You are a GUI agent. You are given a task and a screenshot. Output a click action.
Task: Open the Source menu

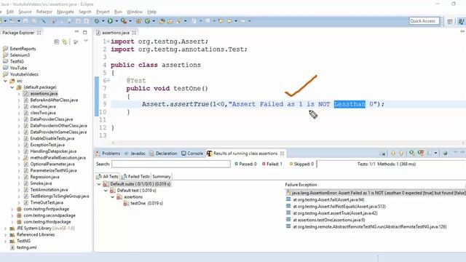(25, 12)
